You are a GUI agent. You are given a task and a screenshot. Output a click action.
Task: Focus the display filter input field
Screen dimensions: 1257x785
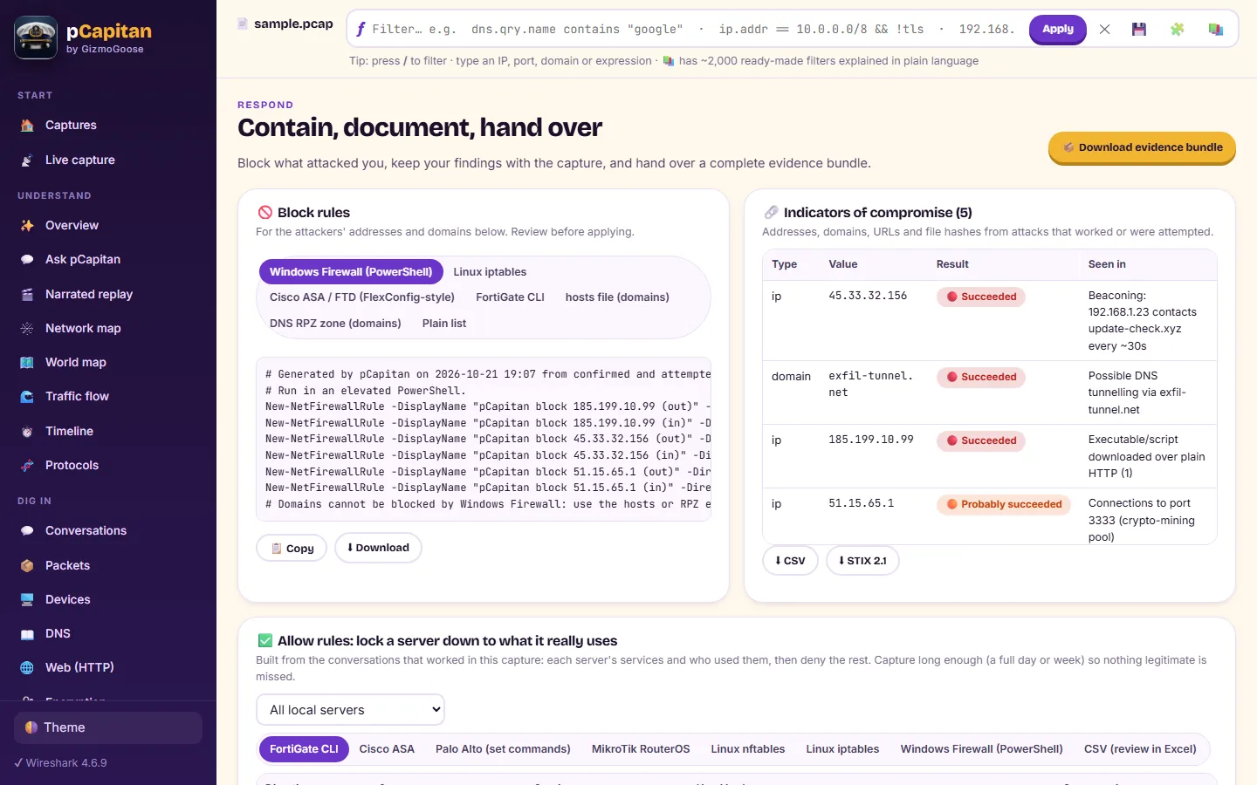point(694,30)
